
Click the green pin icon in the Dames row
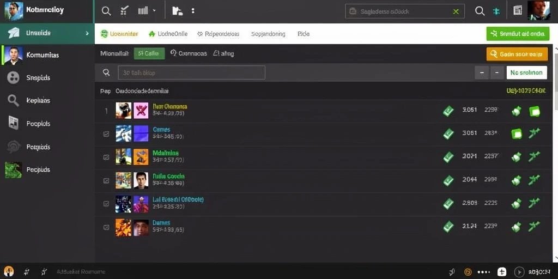pyautogui.click(x=534, y=226)
